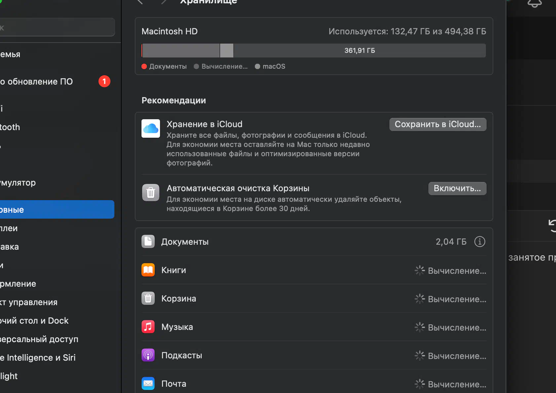The image size is (556, 393).
Task: Select the highlighted Основные sidebar item
Action: click(x=56, y=210)
